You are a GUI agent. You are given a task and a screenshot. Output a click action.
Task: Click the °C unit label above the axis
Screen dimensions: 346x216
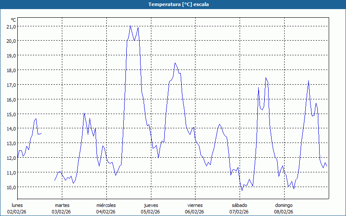13,20
